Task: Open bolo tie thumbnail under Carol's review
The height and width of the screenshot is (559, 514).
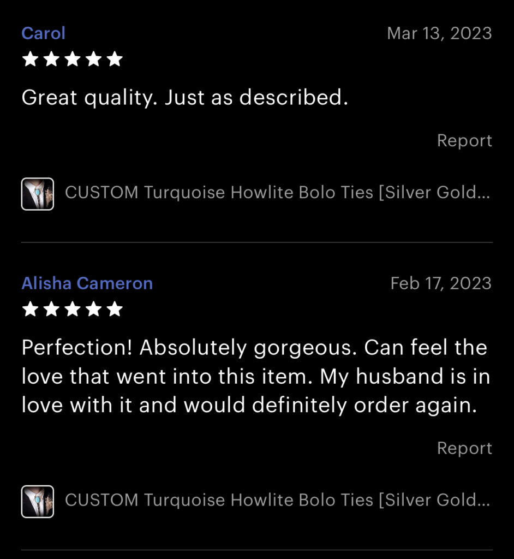Action: [38, 194]
